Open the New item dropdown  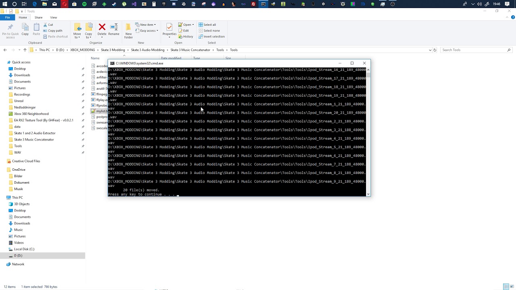point(146,25)
